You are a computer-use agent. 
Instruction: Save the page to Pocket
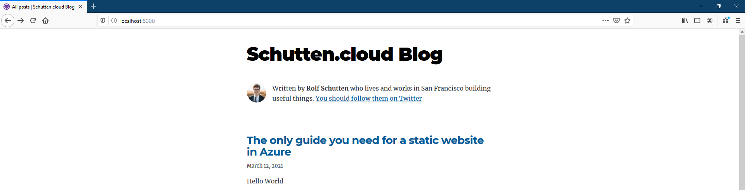pos(616,21)
